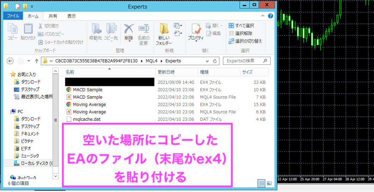Click Paste shortcut (ショートカットの貼り付け)

point(61,42)
